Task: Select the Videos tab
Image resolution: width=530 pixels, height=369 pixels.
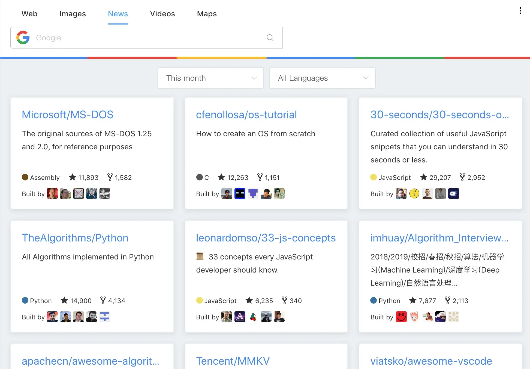Action: (x=162, y=14)
